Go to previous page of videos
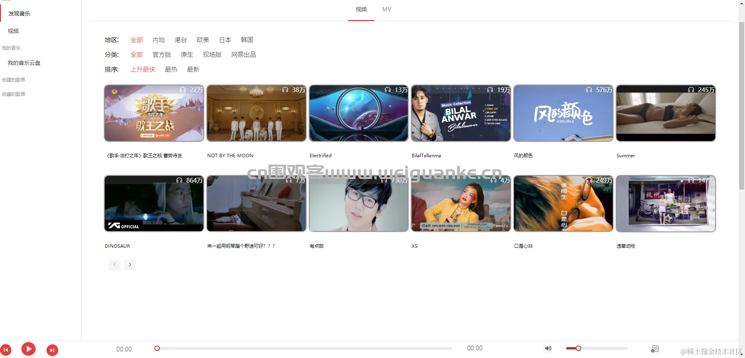 114,265
